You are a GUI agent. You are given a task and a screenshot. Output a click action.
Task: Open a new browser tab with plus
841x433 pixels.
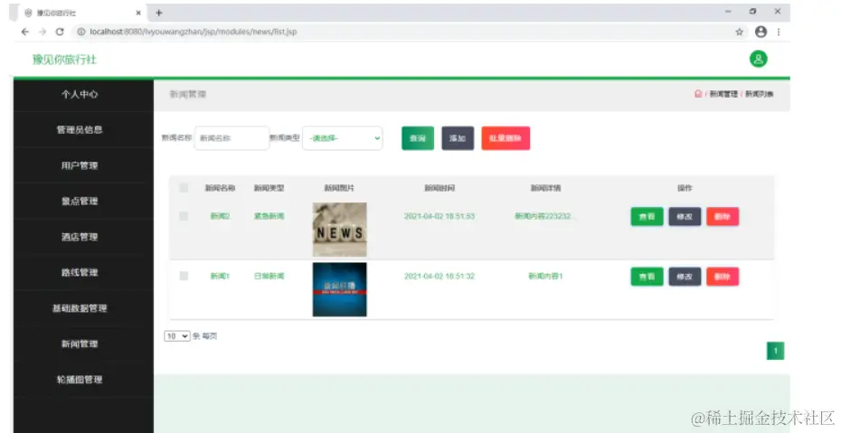pos(159,13)
